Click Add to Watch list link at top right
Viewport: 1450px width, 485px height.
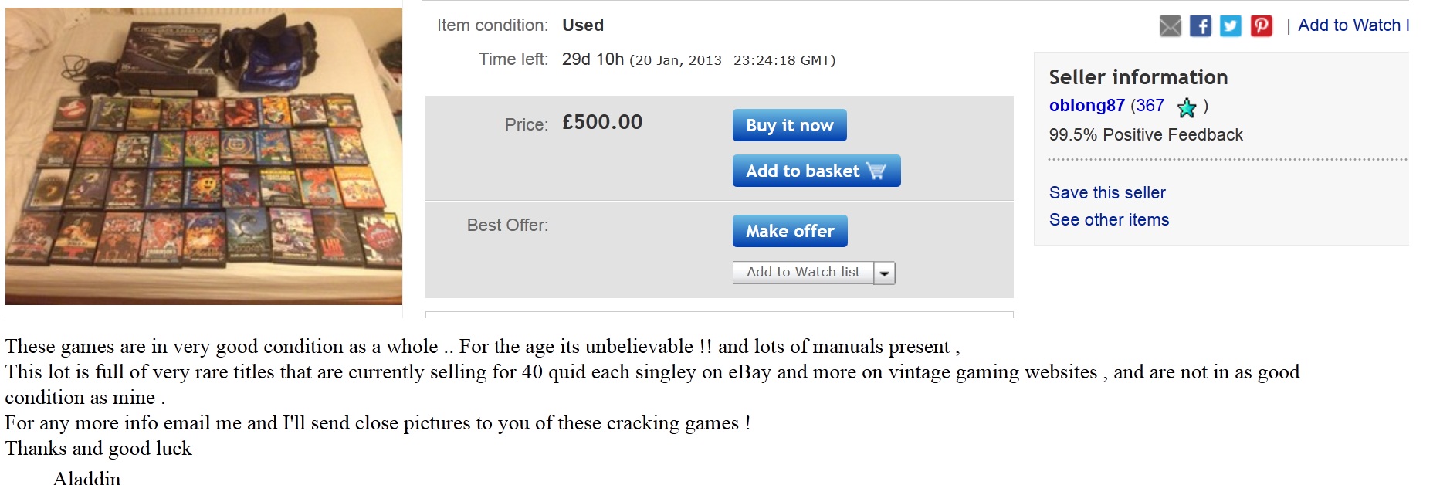[x=1353, y=25]
